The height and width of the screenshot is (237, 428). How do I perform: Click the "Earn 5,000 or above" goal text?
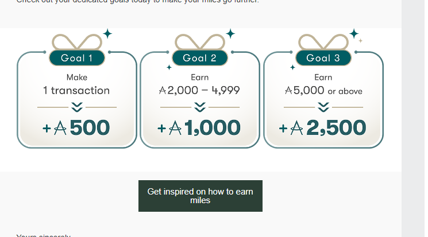point(323,84)
